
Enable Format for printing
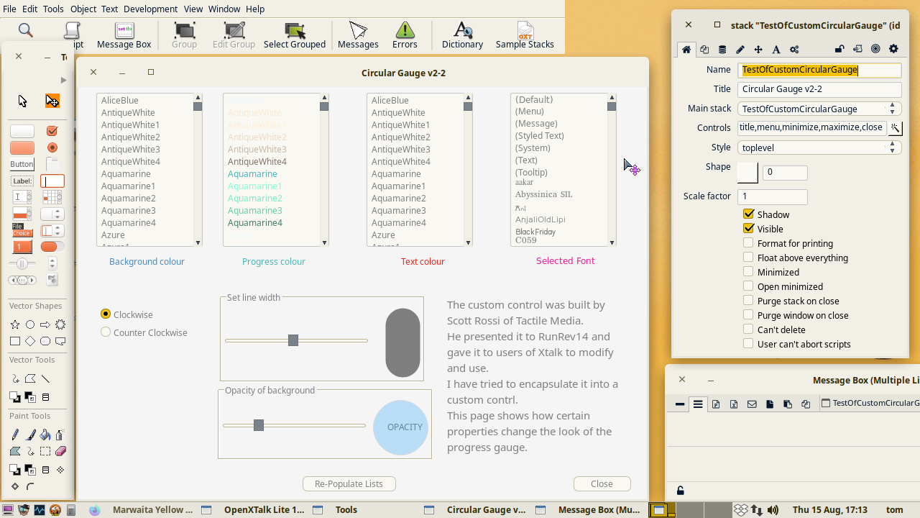coord(748,243)
